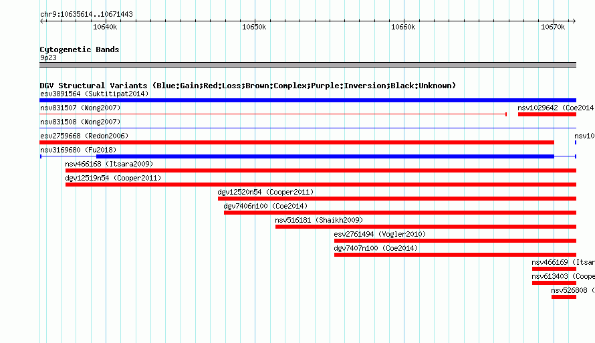Open dgv7407n100 (Coe2014) variant label
This screenshot has height=343, width=595.
click(376, 248)
